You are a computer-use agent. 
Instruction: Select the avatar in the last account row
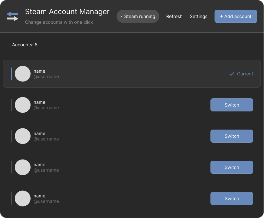pos(23,198)
